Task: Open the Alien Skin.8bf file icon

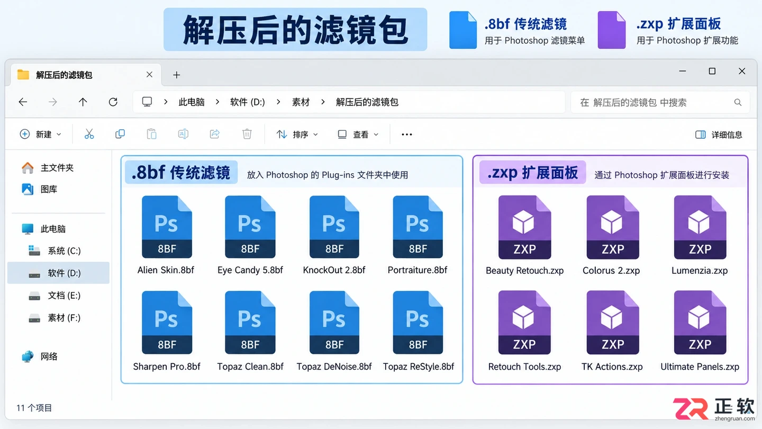Action: 166,227
